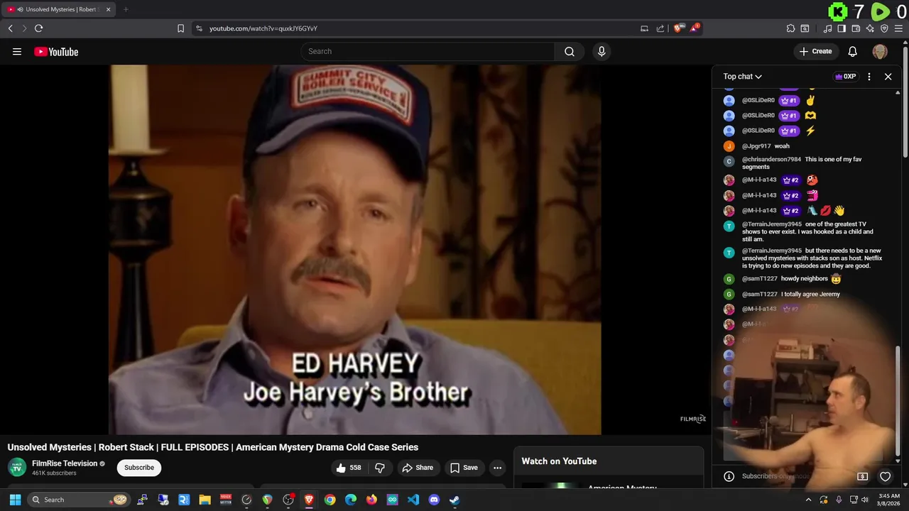This screenshot has height=511, width=909.
Task: Click the YouTube search magnifier button
Action: point(570,51)
